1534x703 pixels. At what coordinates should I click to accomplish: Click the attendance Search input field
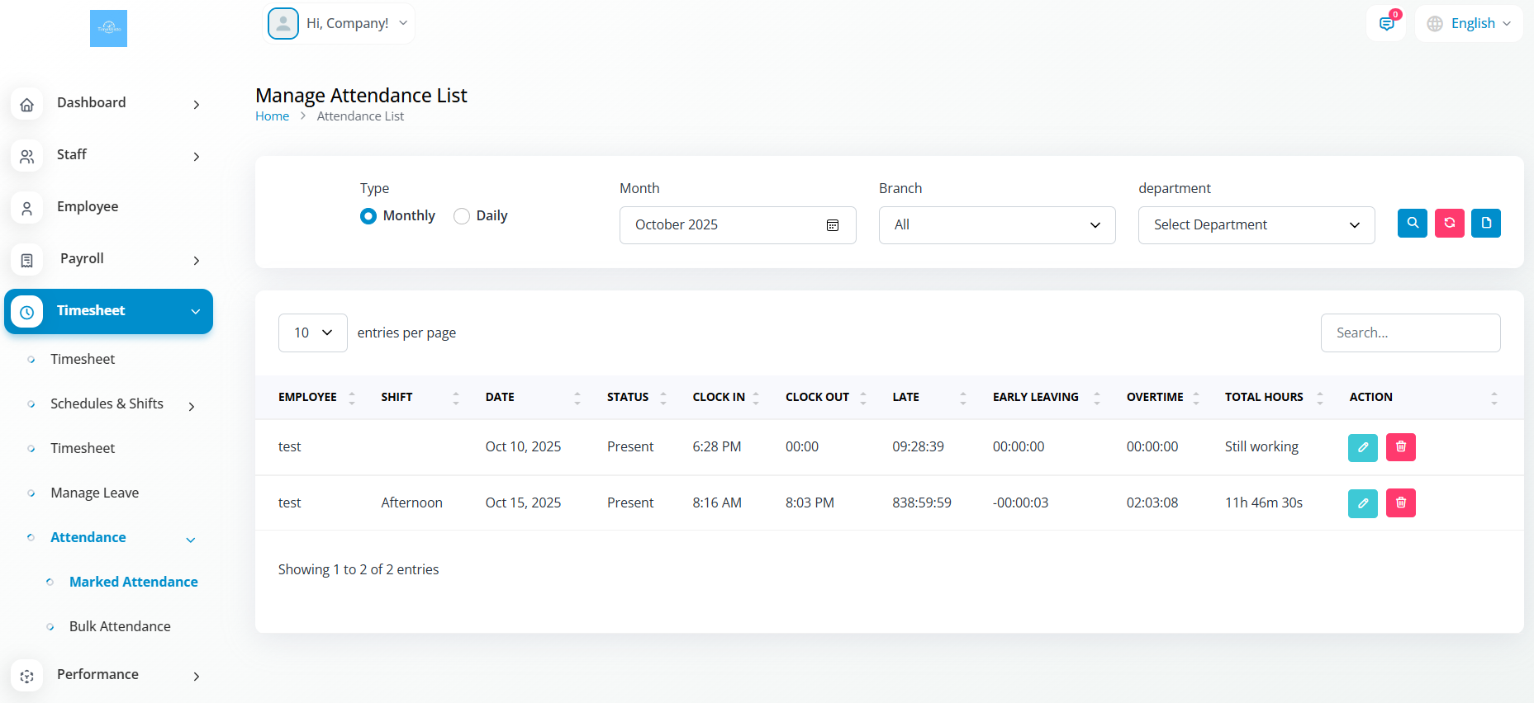pyautogui.click(x=1409, y=333)
